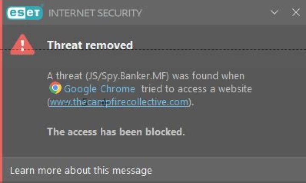Viewport: 306px width, 183px height.
Task: Open 'Learn more about this message'
Action: click(x=81, y=170)
